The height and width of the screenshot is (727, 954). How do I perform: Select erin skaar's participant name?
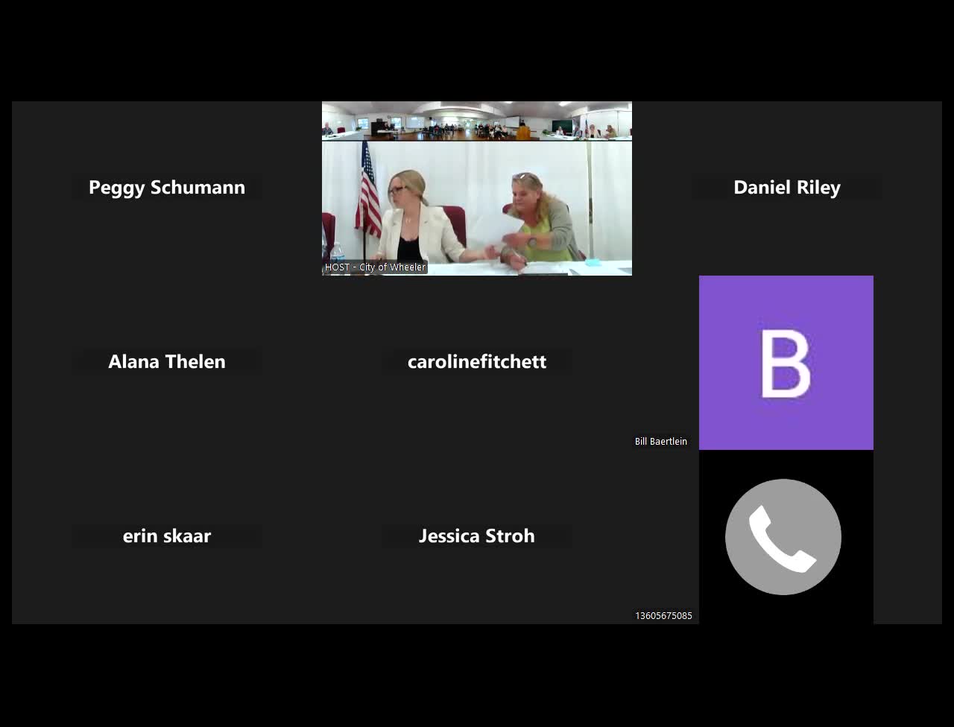167,536
